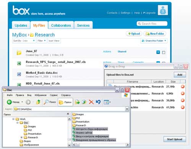Switch to the My Files tab
Image resolution: width=191 pixels, height=149 pixels.
click(x=39, y=25)
